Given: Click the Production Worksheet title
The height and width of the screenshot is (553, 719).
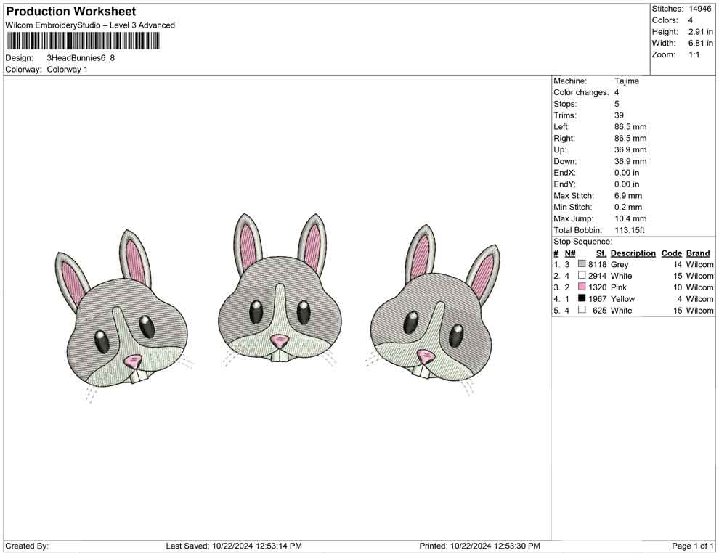Looking at the screenshot, I should point(70,12).
